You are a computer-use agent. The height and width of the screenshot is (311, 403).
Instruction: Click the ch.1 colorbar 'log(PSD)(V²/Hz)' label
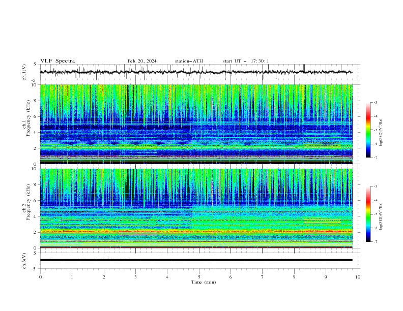pos(381,133)
